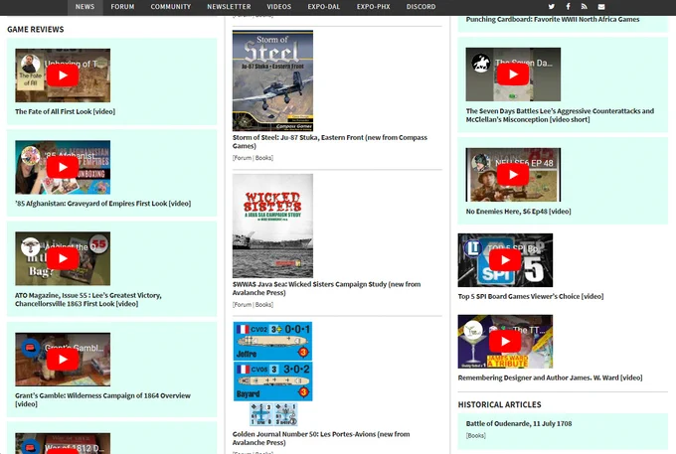Play the No Enemies Here EP 48 video
This screenshot has height=454, width=676.
pos(513,175)
